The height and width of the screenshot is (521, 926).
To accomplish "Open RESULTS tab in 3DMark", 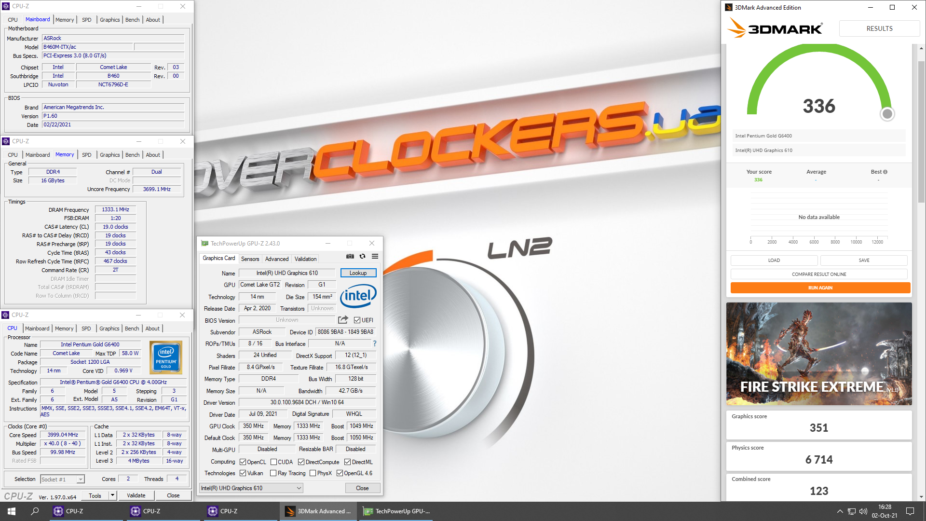I will click(879, 28).
